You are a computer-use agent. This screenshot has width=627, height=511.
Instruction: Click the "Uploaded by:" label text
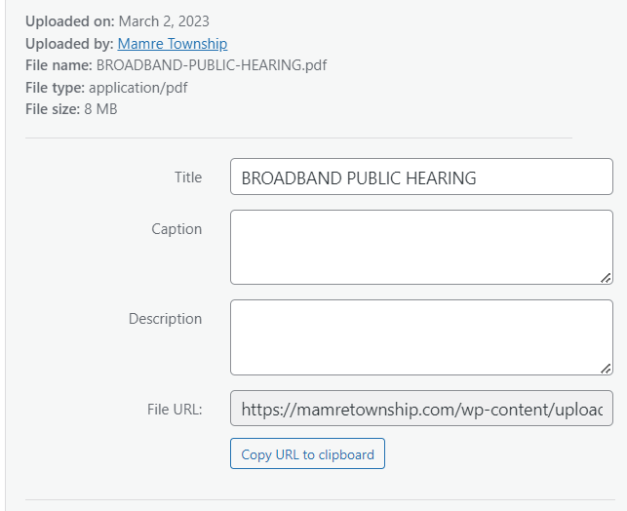tap(68, 43)
